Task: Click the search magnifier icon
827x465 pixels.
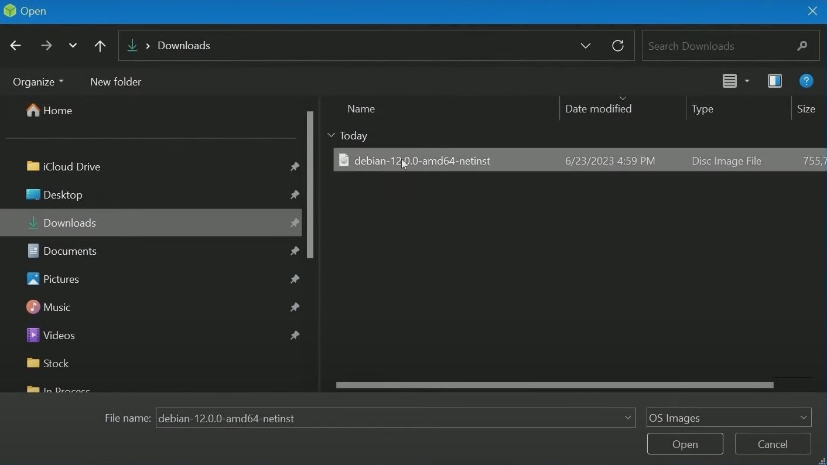Action: coord(802,46)
